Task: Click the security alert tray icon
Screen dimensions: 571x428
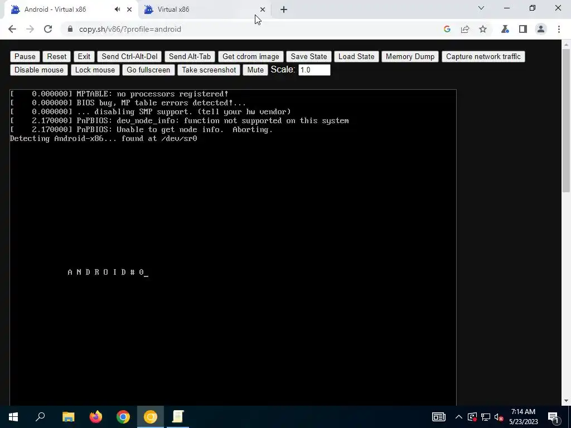Action: (472, 417)
